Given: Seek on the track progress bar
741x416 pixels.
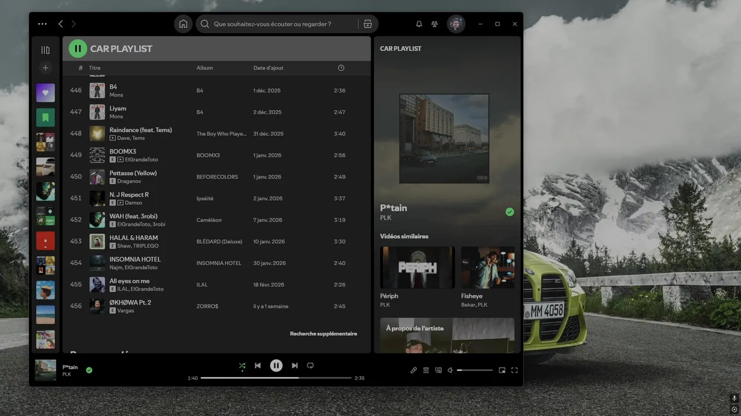Looking at the screenshot, I should tap(276, 378).
